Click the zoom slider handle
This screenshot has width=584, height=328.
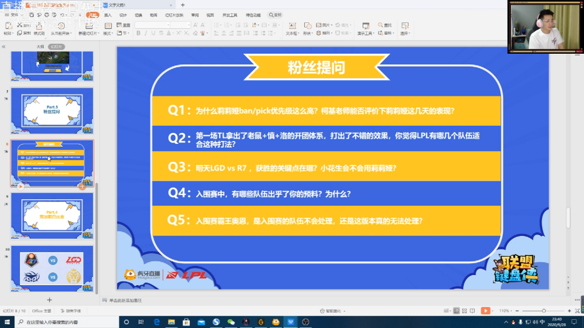pos(544,311)
